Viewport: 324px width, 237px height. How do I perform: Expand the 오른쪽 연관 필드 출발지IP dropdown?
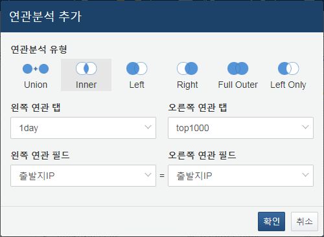(x=240, y=176)
